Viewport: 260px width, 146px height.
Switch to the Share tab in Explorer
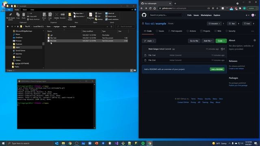25,10
